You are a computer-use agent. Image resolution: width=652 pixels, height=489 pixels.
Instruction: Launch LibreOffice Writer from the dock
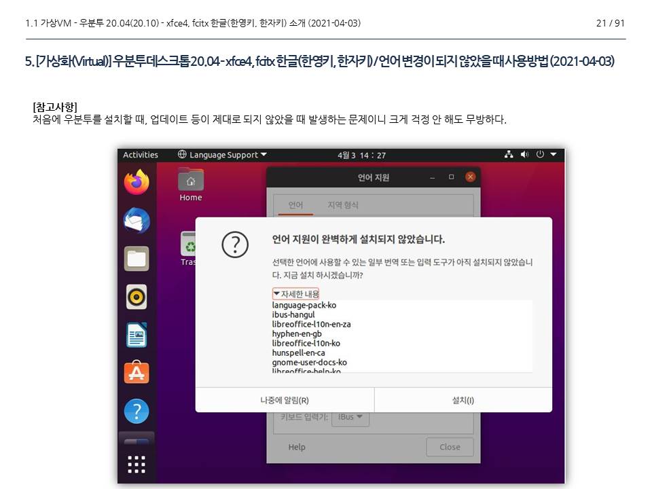point(137,335)
